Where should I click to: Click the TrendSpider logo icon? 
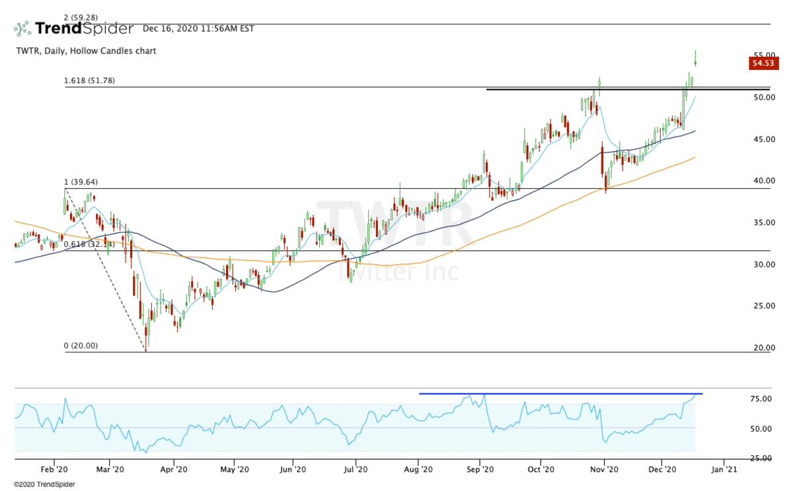(x=22, y=28)
